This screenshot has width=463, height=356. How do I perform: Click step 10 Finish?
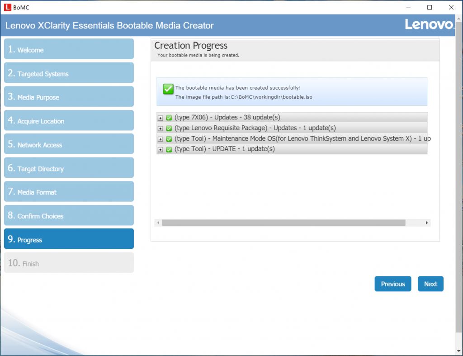tap(69, 263)
